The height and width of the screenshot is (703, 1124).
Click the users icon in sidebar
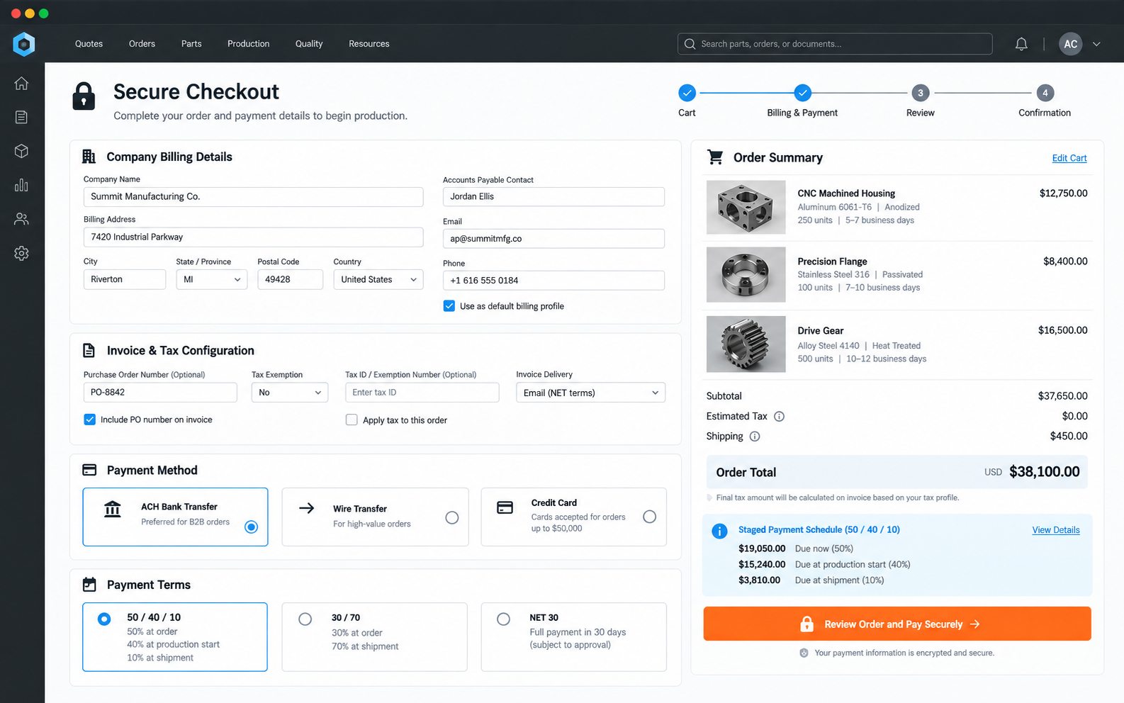pyautogui.click(x=21, y=219)
